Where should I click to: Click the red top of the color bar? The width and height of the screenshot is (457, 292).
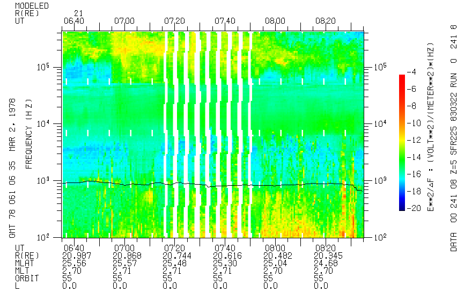[x=402, y=78]
